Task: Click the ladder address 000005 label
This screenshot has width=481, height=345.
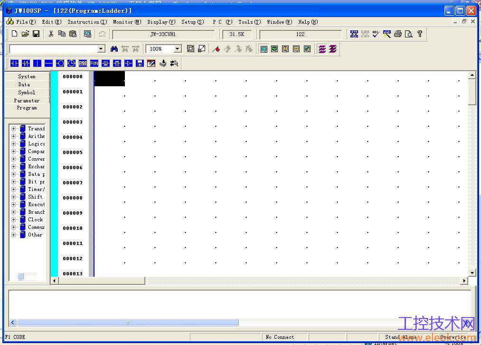Action: [x=73, y=152]
